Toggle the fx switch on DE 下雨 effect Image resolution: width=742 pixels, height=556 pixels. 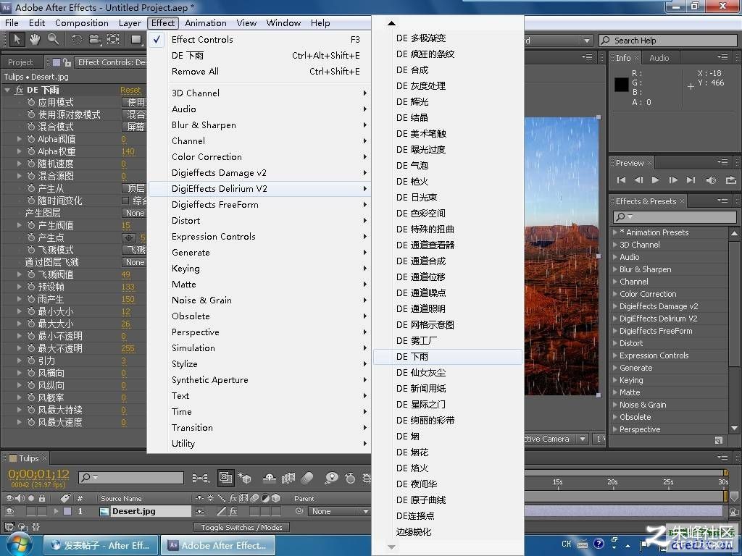[x=19, y=90]
